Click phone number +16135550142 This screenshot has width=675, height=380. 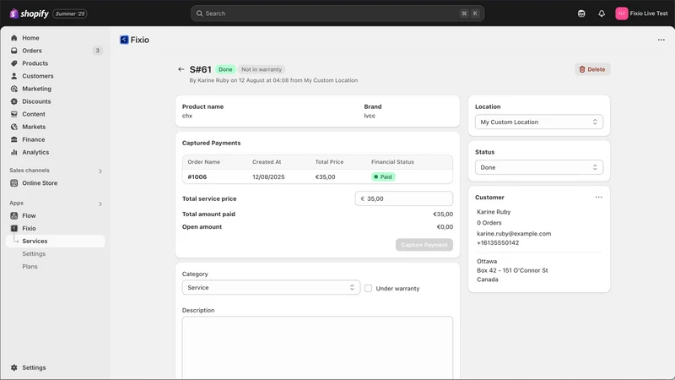(498, 243)
